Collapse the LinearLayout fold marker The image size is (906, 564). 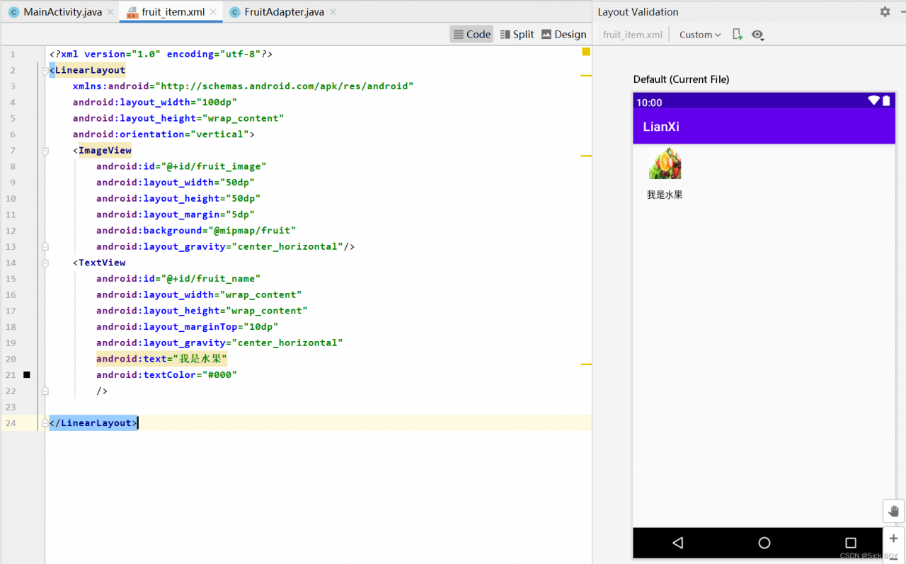click(x=45, y=70)
